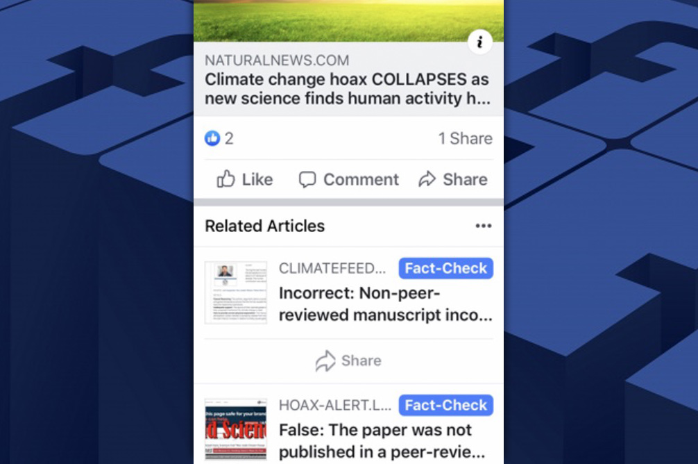Viewport: 698px width, 464px height.
Task: Click the reaction count number 2
Action: pyautogui.click(x=229, y=139)
